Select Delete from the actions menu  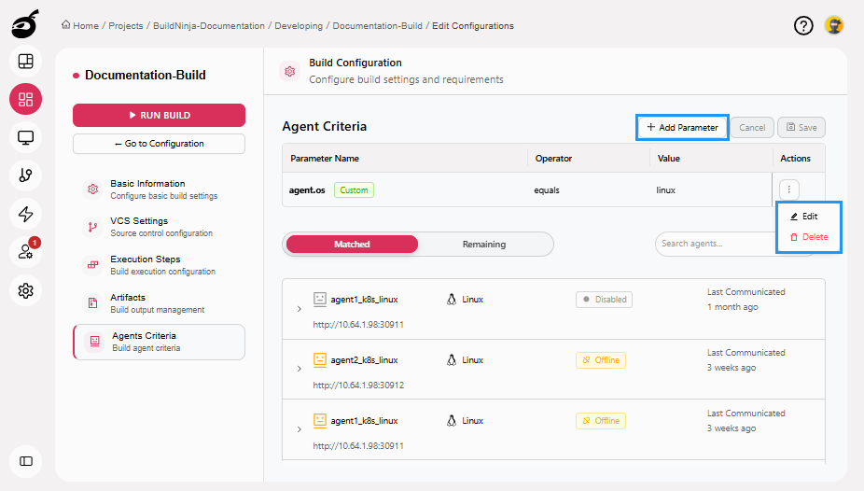(808, 237)
